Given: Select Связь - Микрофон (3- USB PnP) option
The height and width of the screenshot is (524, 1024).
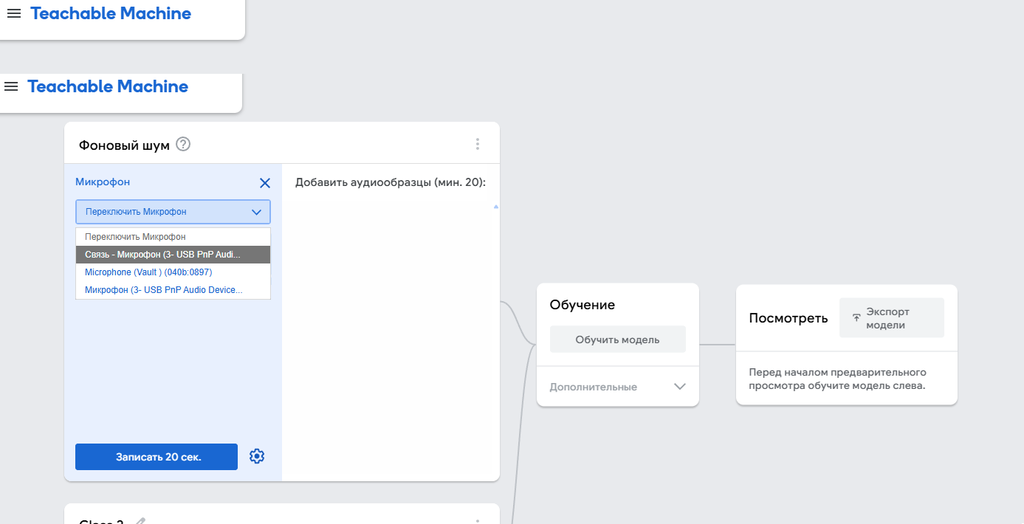Looking at the screenshot, I should click(173, 255).
